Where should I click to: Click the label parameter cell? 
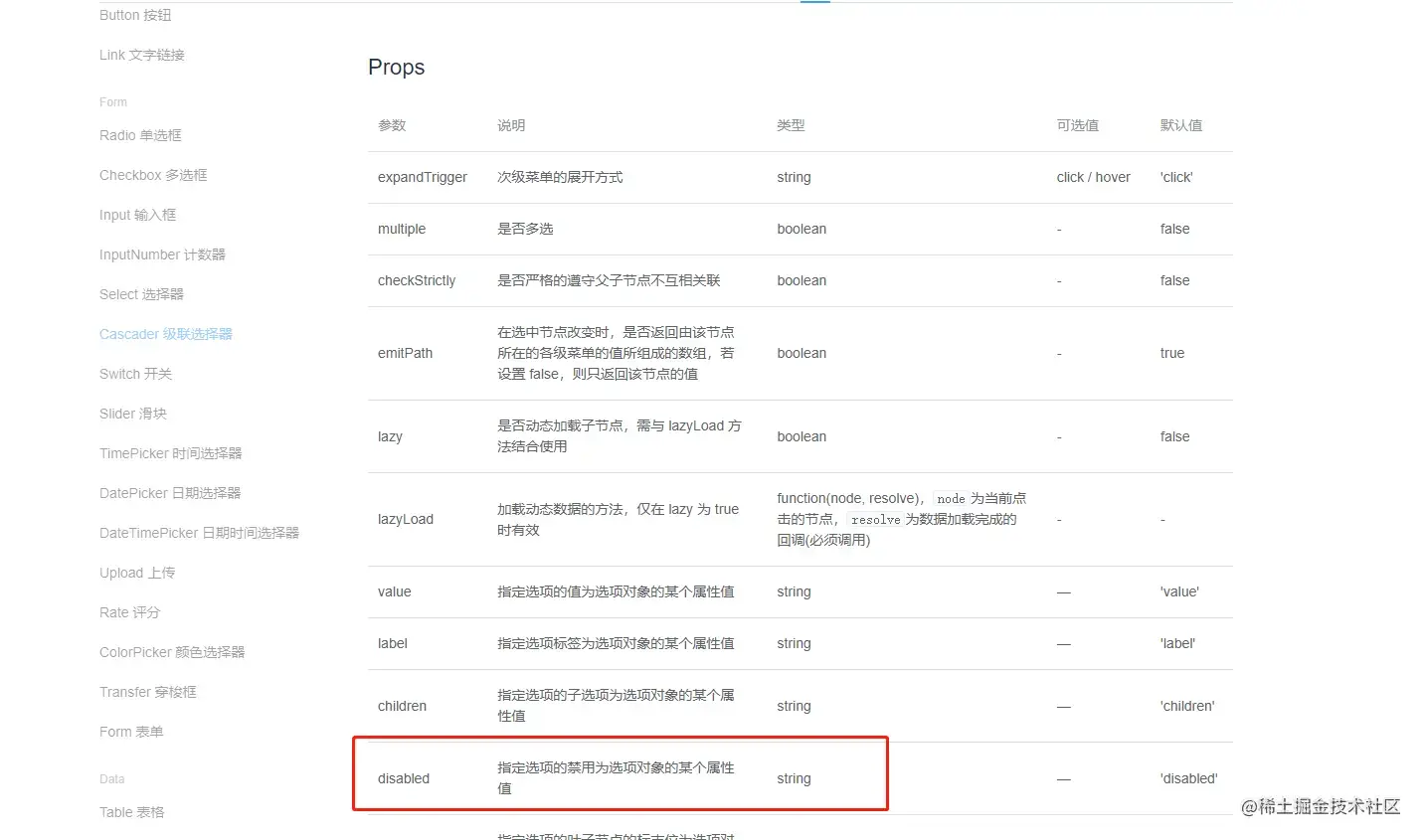393,643
